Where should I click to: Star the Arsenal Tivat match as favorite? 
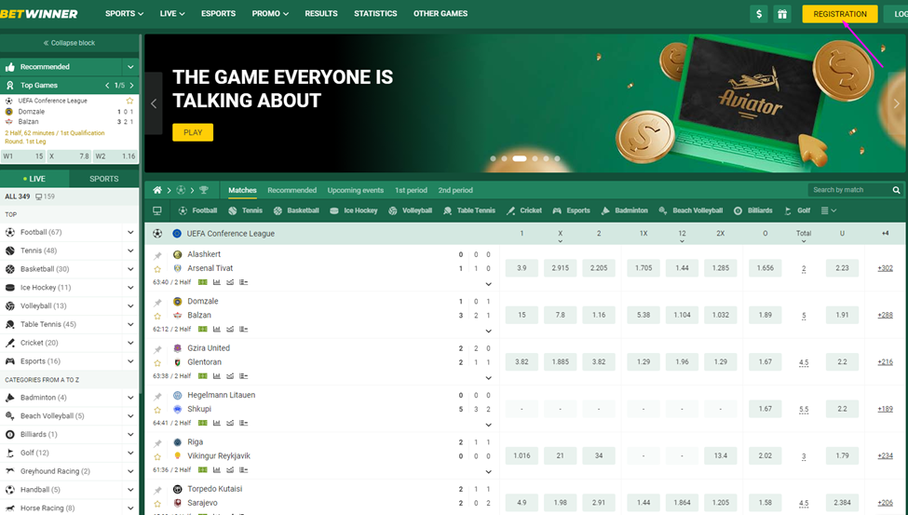[157, 269]
